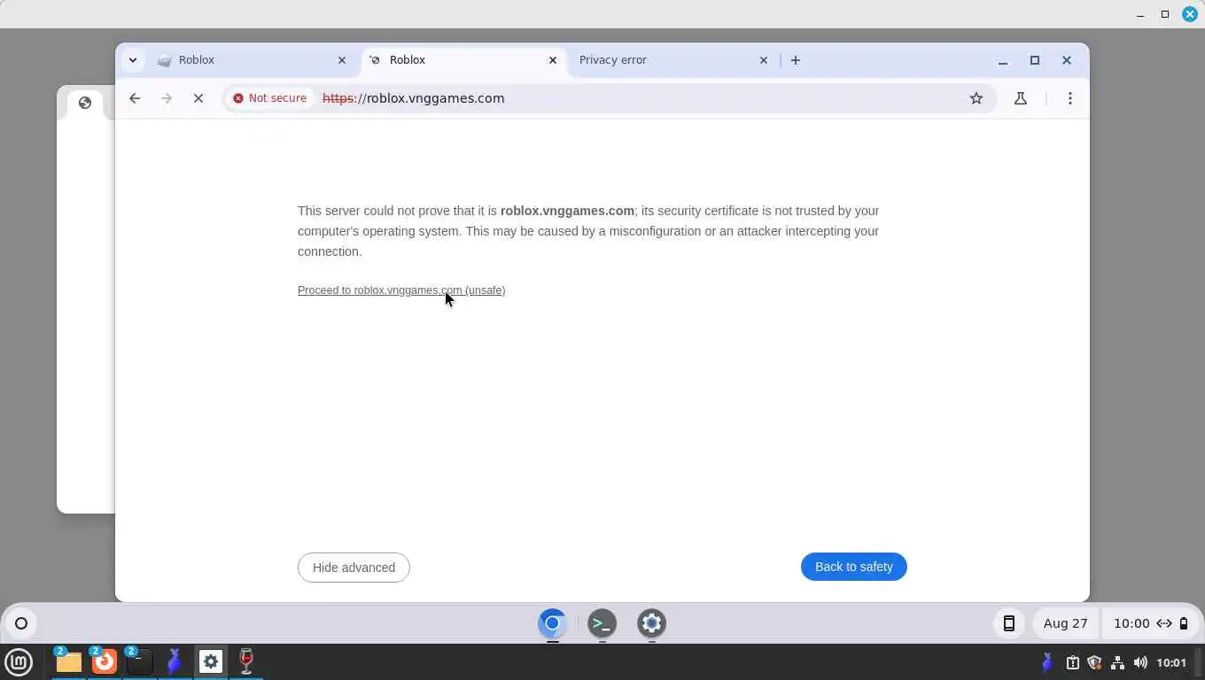The height and width of the screenshot is (680, 1205).
Task: Maximize the Chrome browser window
Action: tap(1035, 60)
